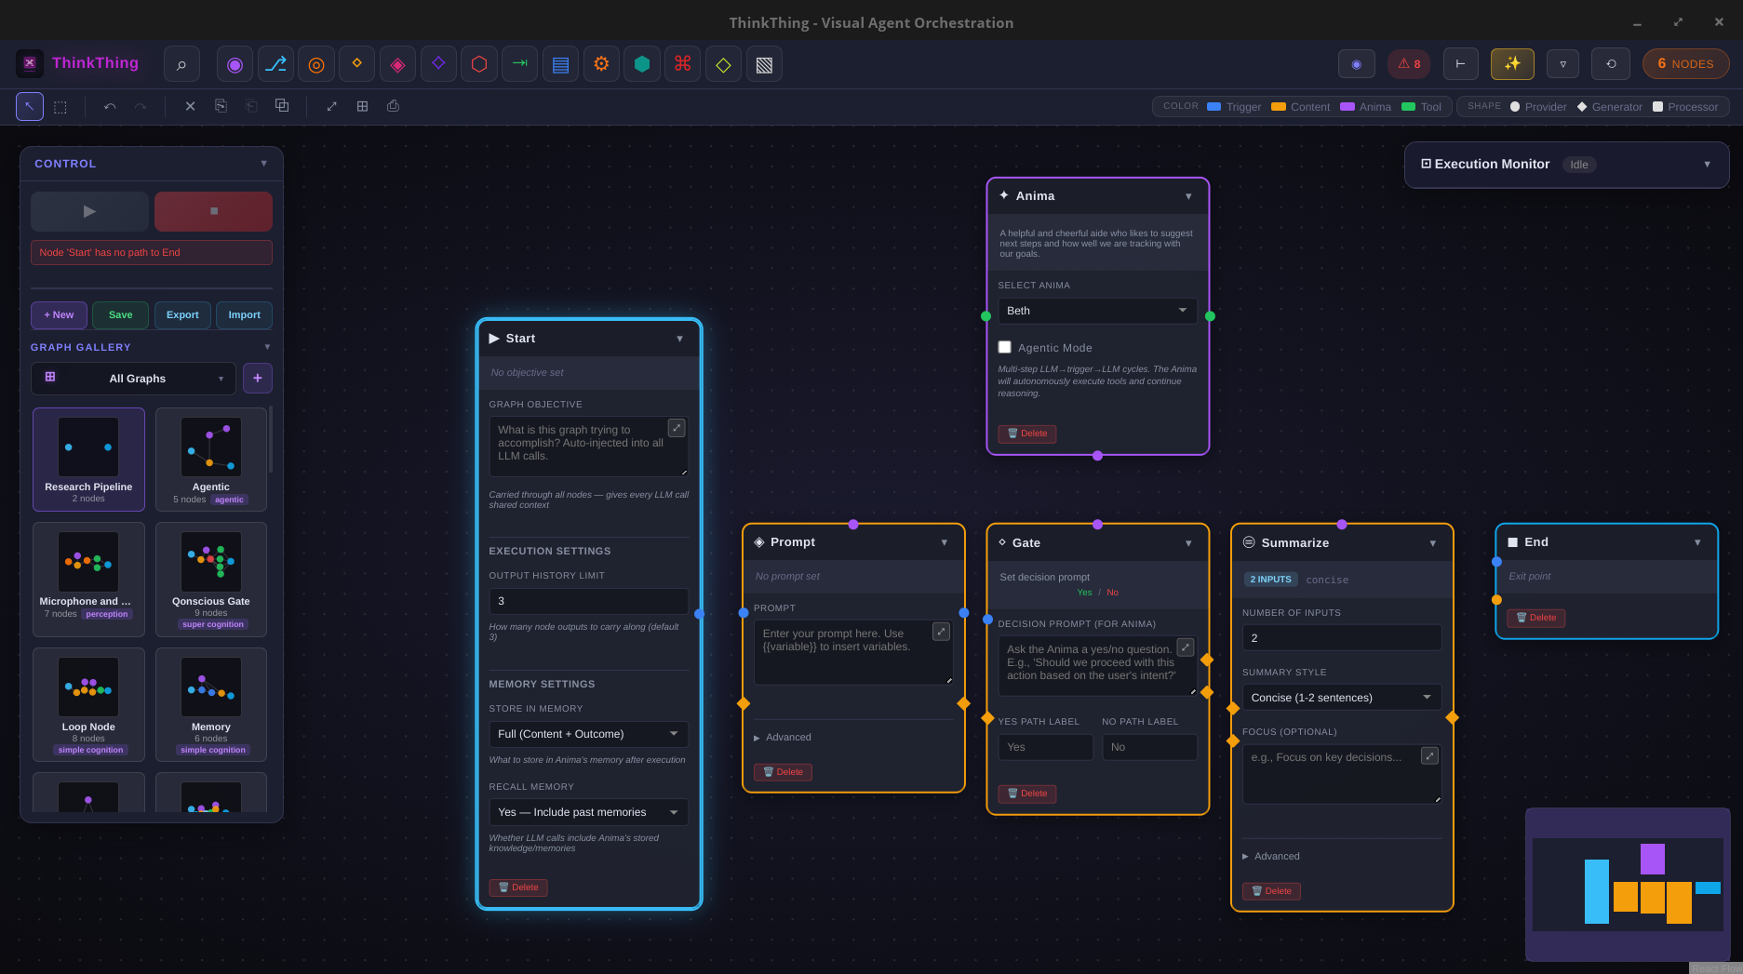The height and width of the screenshot is (974, 1743).
Task: Click the Export button
Action: [182, 315]
